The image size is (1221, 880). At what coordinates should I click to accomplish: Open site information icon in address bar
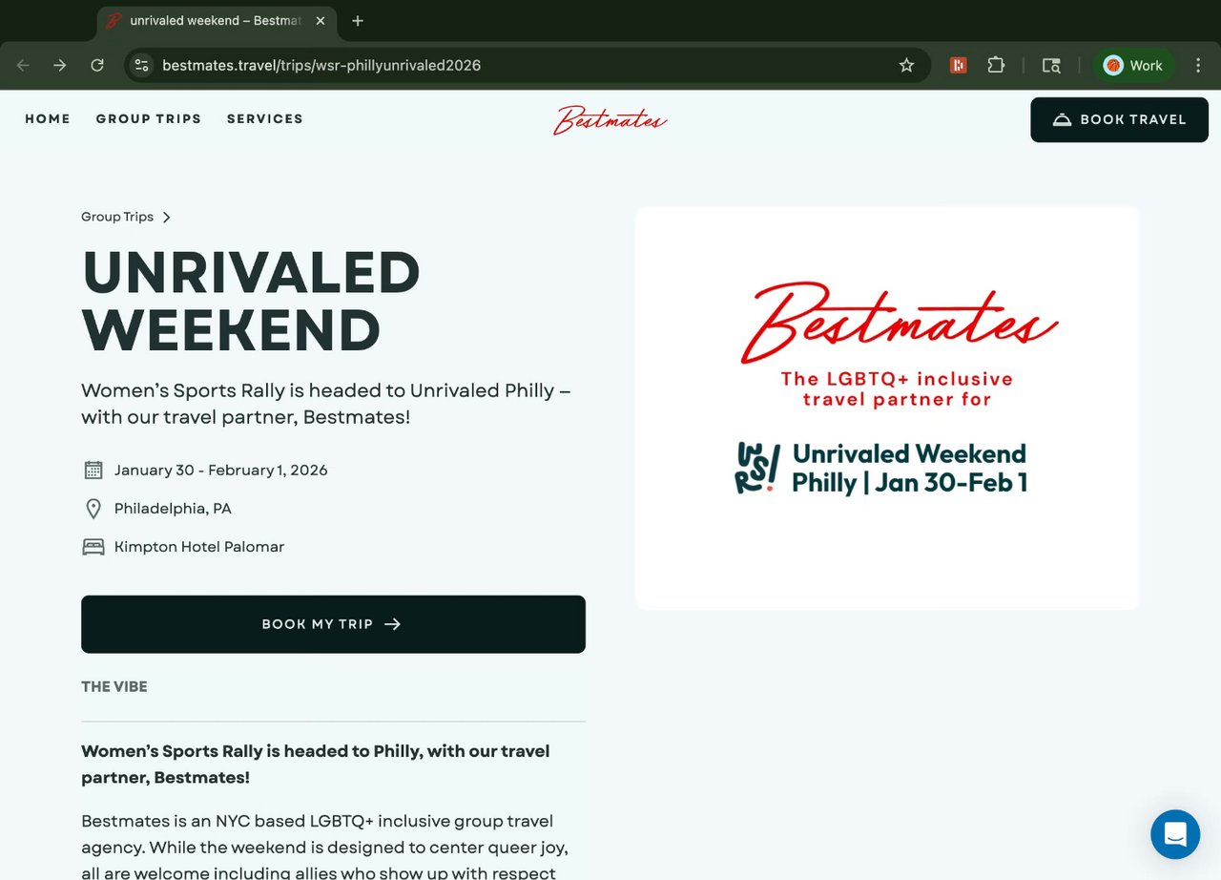point(142,65)
